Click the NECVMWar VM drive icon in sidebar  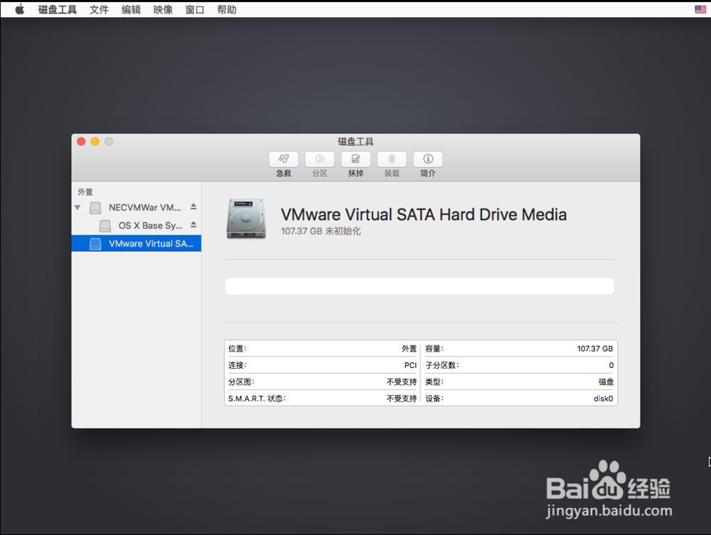pos(95,208)
